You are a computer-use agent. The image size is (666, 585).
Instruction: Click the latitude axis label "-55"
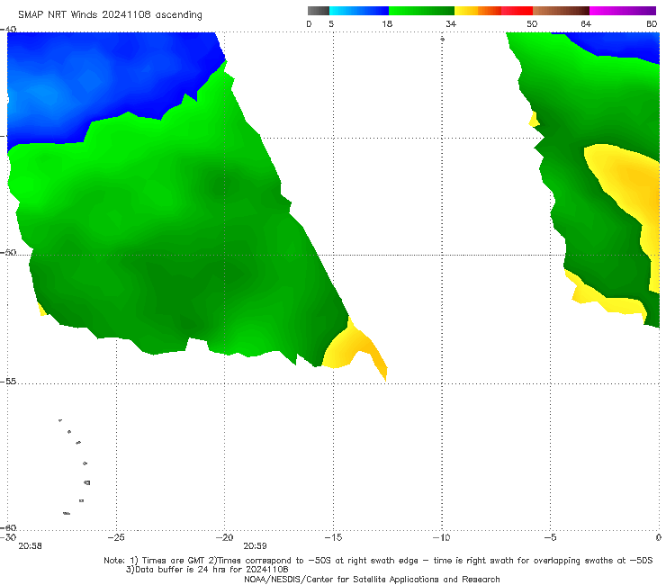pos(8,382)
